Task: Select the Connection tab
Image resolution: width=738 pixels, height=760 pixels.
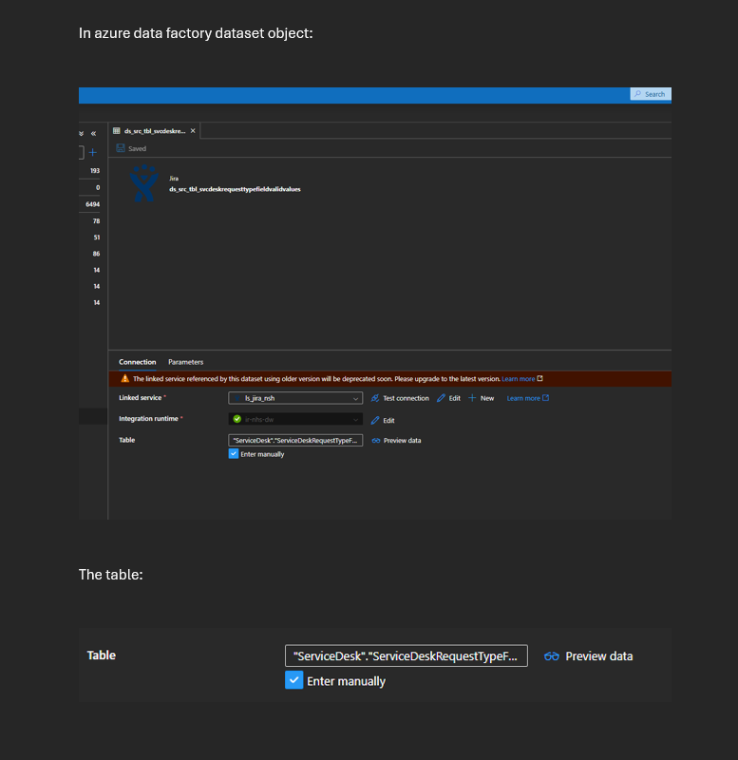Action: tap(138, 362)
